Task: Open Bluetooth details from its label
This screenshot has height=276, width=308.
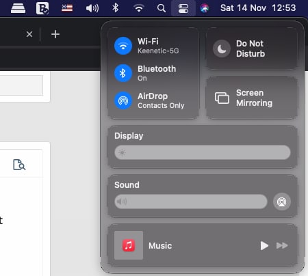Action: tap(157, 73)
